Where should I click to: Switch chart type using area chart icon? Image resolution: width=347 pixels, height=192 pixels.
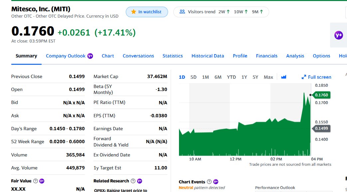pyautogui.click(x=283, y=77)
